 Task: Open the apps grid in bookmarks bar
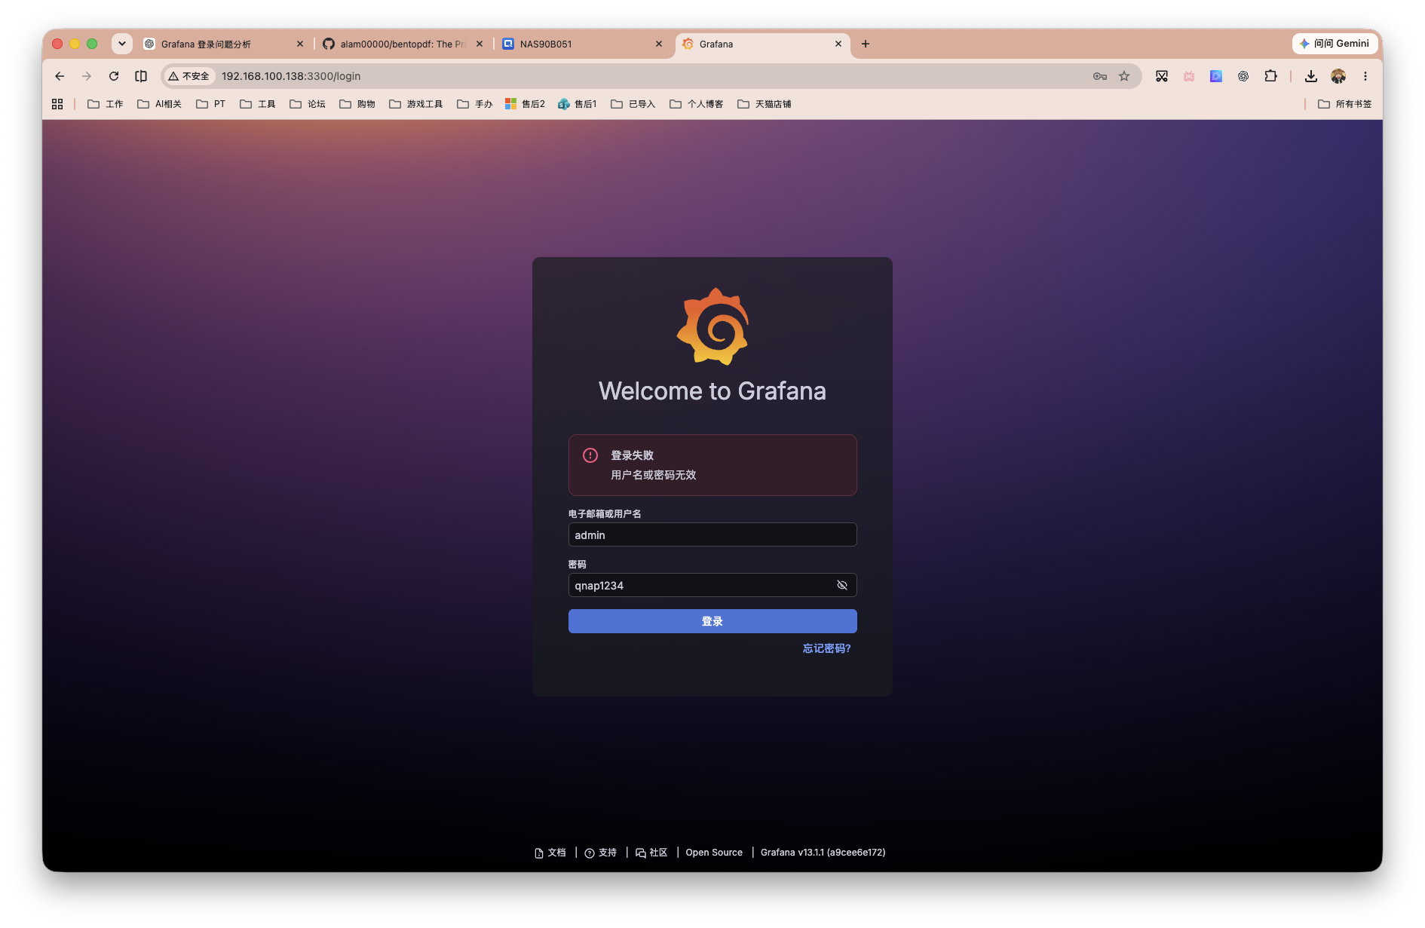click(57, 104)
